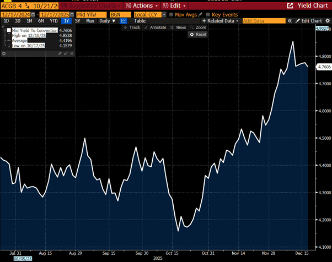This screenshot has width=332, height=262.
Task: Select the High marker icon in legend
Action: tap(9, 35)
